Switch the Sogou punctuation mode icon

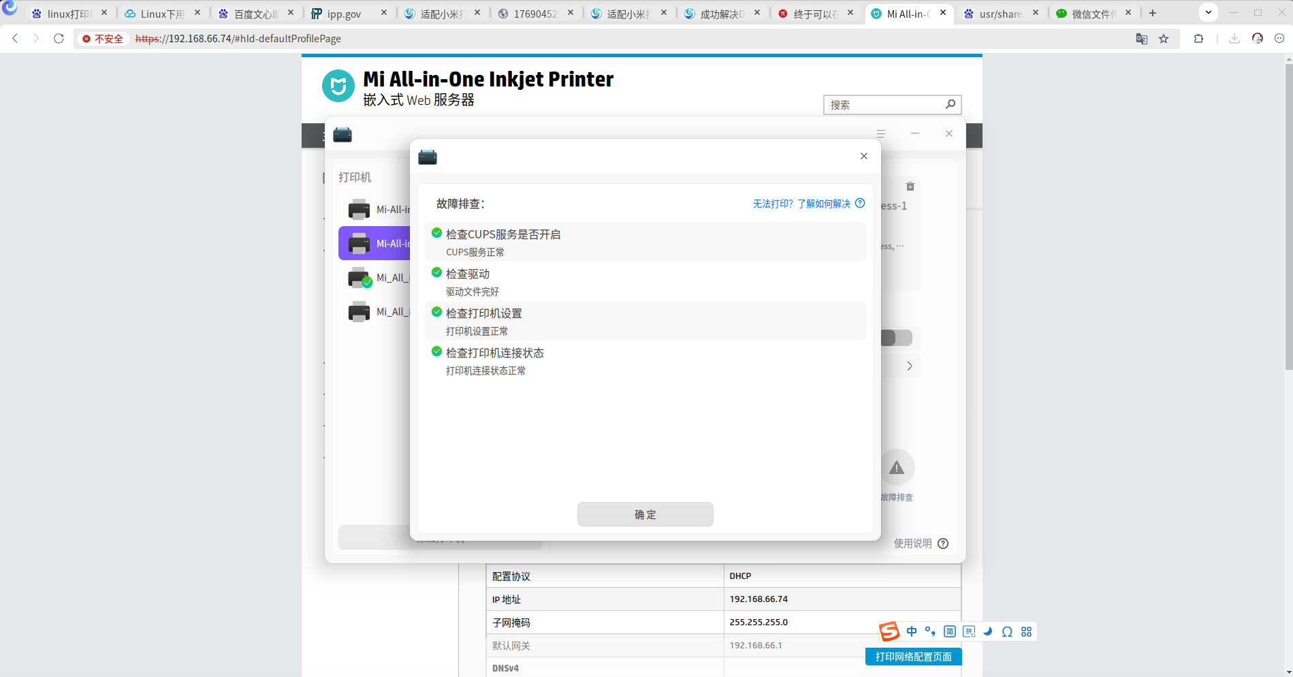930,632
